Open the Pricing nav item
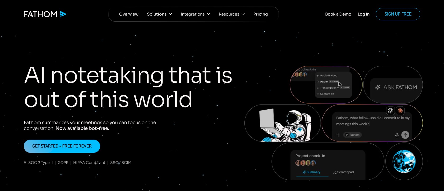Viewport: 444px width, 191px height. pyautogui.click(x=261, y=14)
